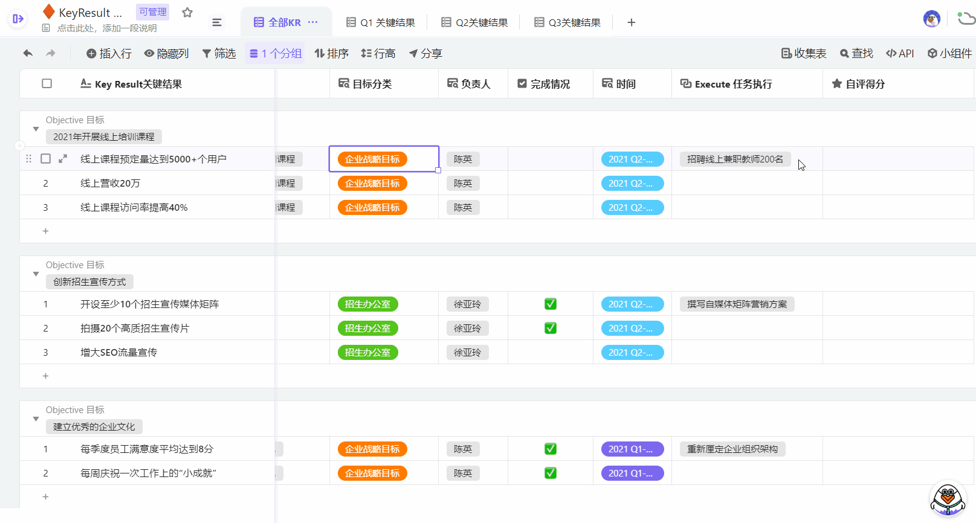Open the 小组件 widgets panel
Viewport: 976px width, 523px height.
click(949, 53)
